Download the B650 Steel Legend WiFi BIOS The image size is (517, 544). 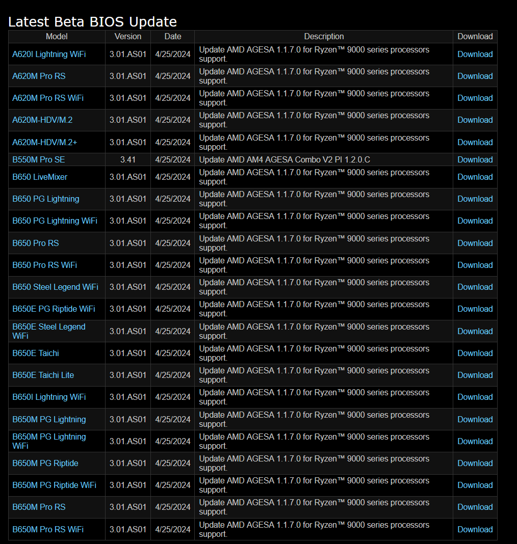click(474, 287)
